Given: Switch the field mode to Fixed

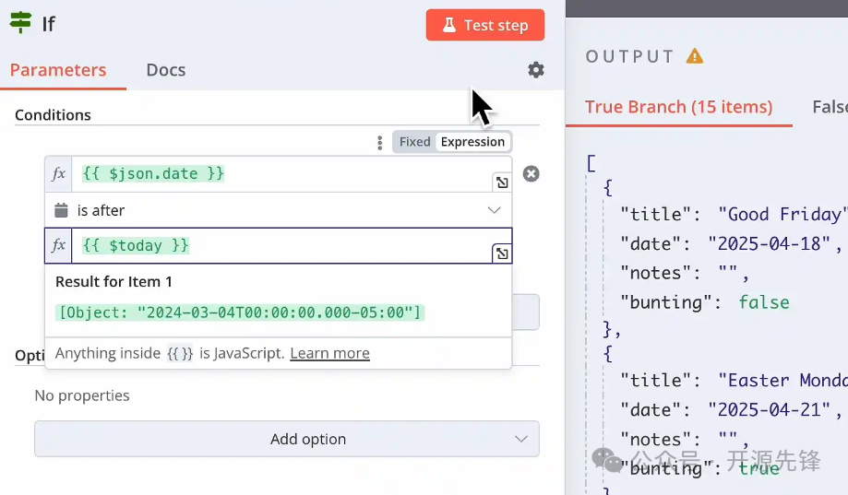Looking at the screenshot, I should (415, 142).
